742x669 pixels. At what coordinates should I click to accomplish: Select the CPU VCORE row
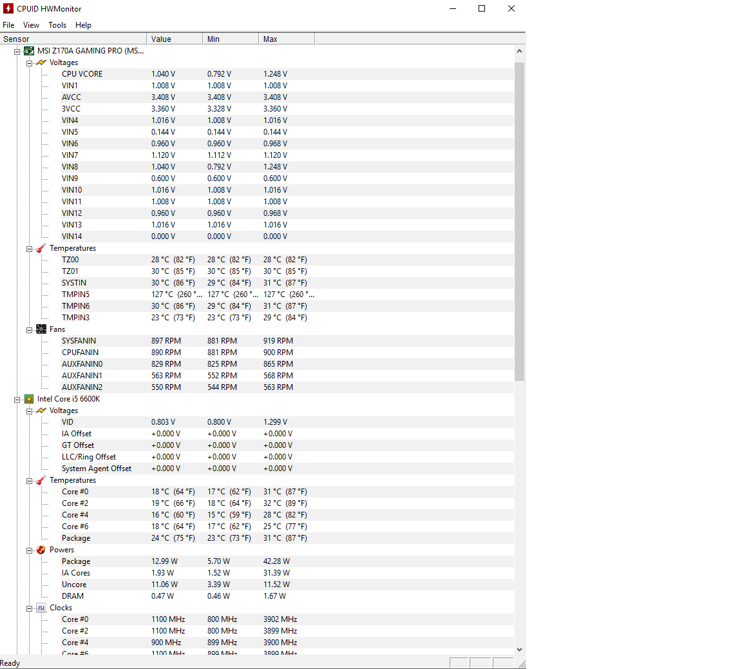click(x=287, y=74)
